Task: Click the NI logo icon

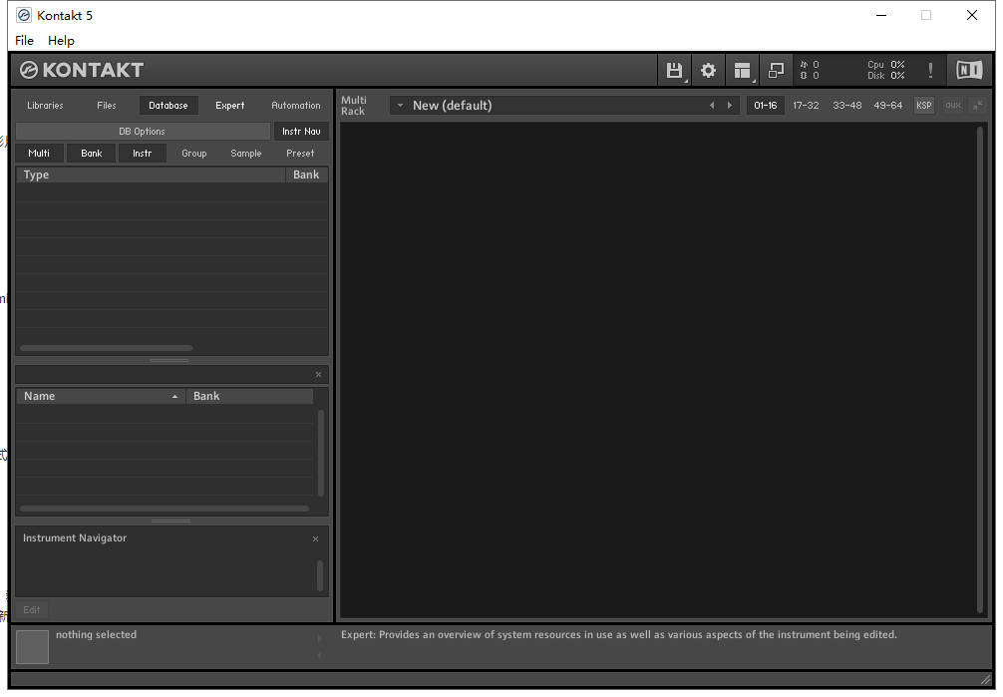Action: point(969,70)
